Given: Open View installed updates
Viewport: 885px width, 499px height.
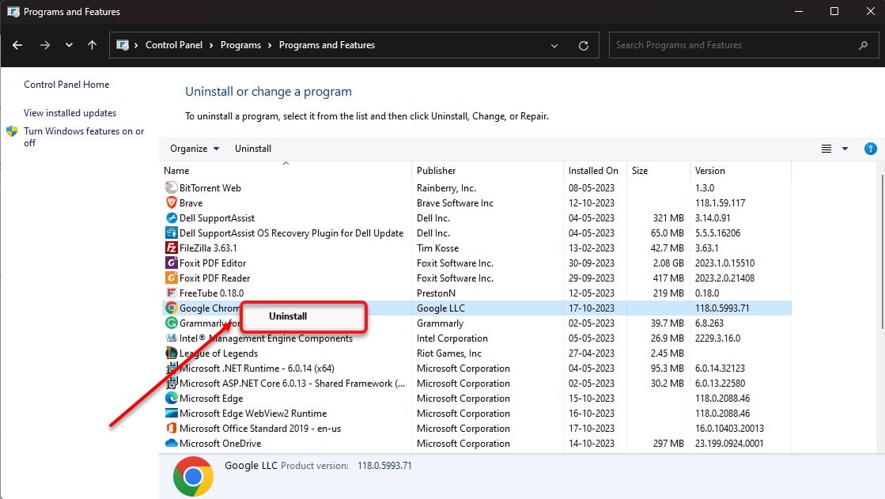Looking at the screenshot, I should click(x=70, y=113).
